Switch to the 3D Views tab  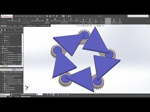pos(17,96)
